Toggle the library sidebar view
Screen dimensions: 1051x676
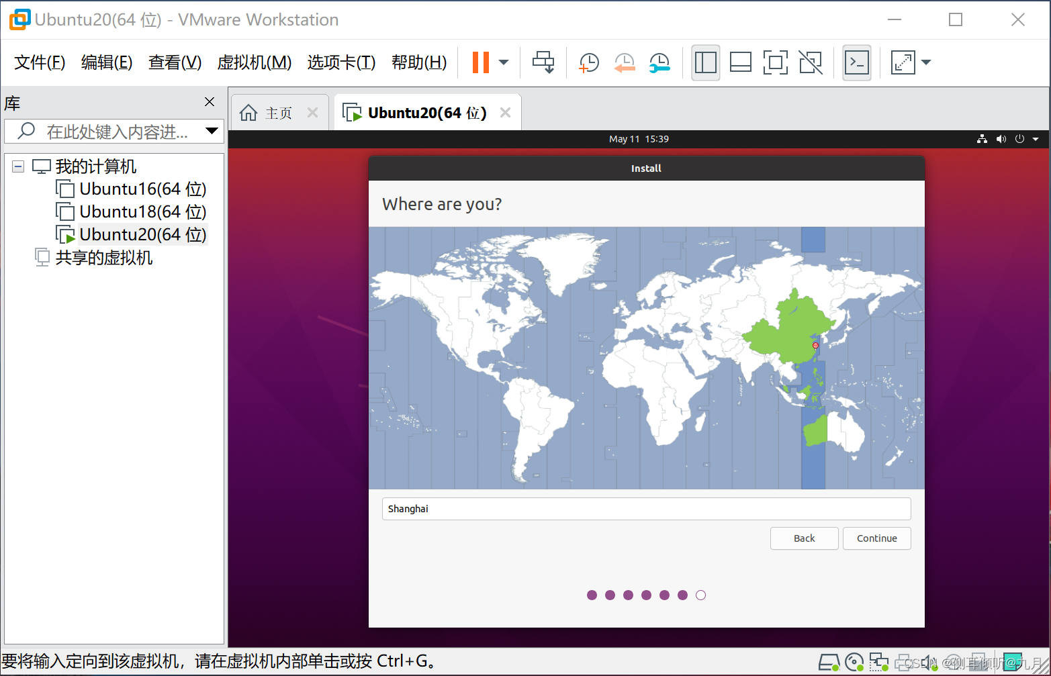click(x=706, y=63)
